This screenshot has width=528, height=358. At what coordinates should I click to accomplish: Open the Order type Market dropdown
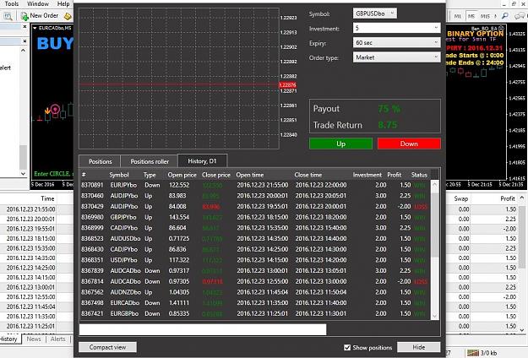[397, 57]
